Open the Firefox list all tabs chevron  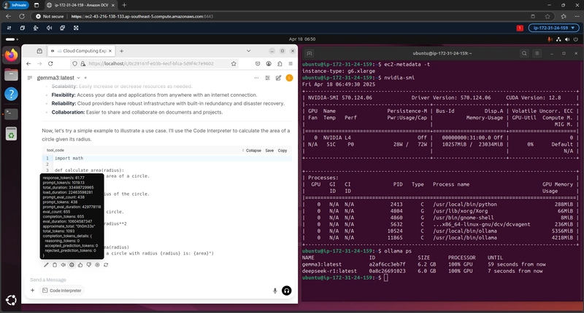(248, 51)
